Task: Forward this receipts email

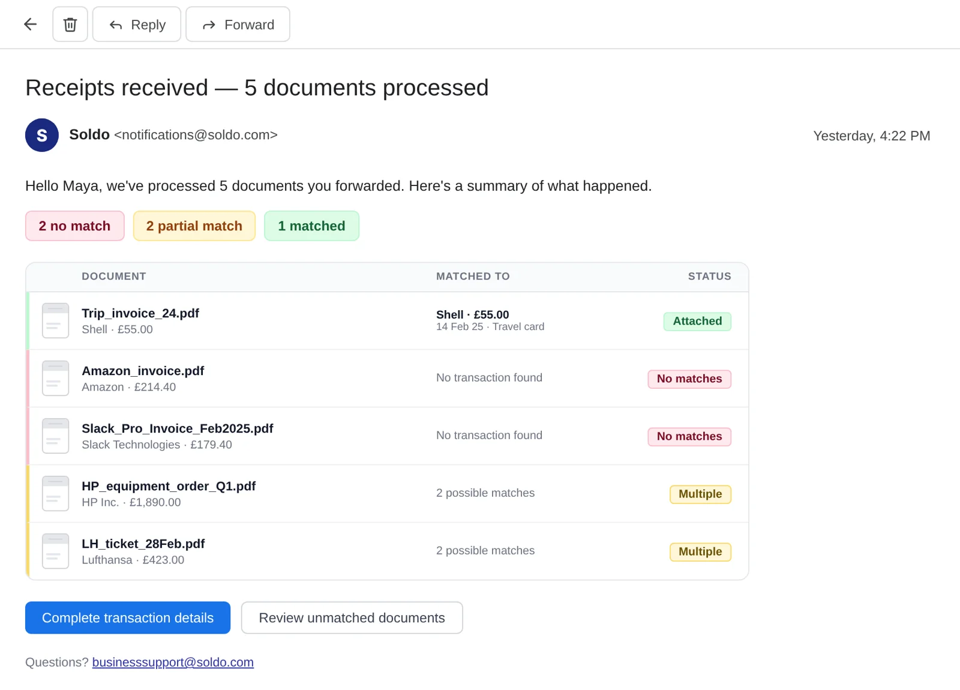Action: tap(238, 25)
